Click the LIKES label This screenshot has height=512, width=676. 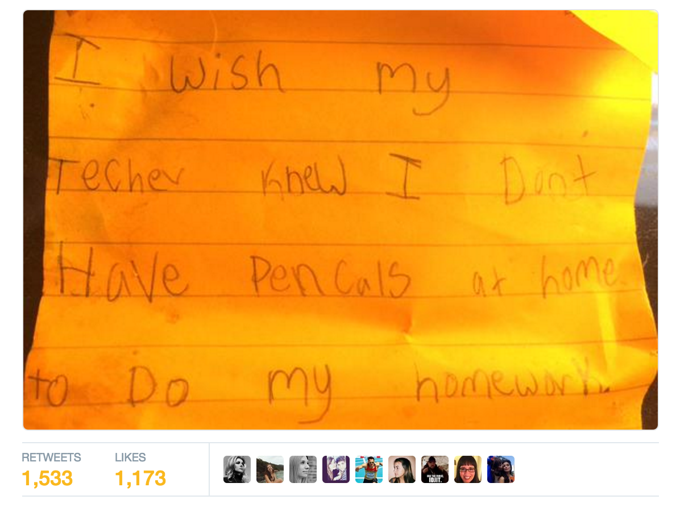coord(130,457)
